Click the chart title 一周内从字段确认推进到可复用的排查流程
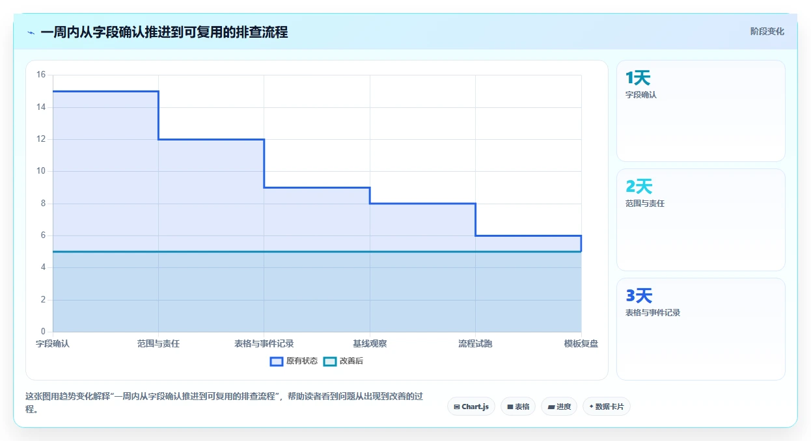811x441 pixels. (164, 32)
